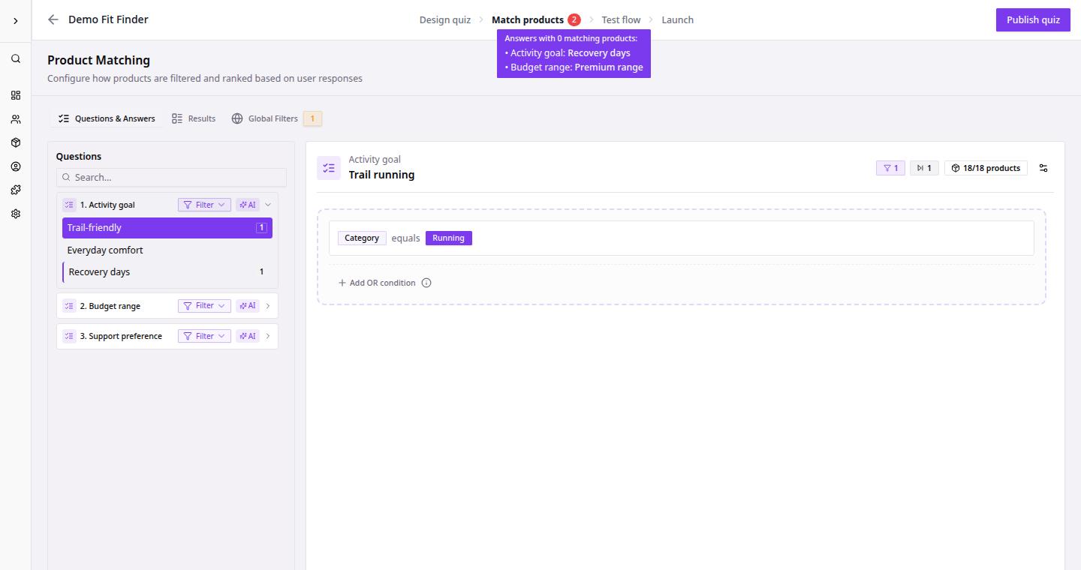Image resolution: width=1081 pixels, height=570 pixels.
Task: Select the Everyday comfort answer
Action: pyautogui.click(x=167, y=250)
